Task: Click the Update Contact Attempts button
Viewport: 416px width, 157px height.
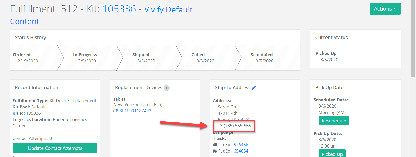Action: (x=55, y=148)
